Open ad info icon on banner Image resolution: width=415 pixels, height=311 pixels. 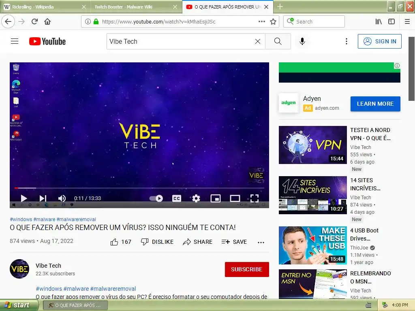click(x=397, y=66)
